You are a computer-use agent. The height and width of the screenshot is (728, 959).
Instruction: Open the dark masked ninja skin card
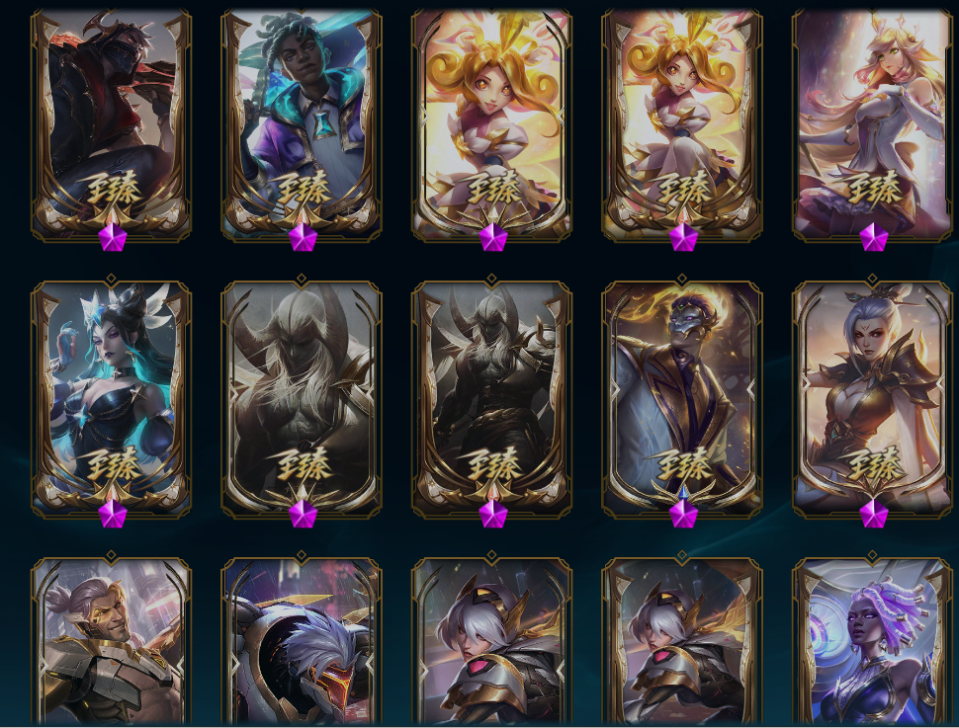pos(112,124)
